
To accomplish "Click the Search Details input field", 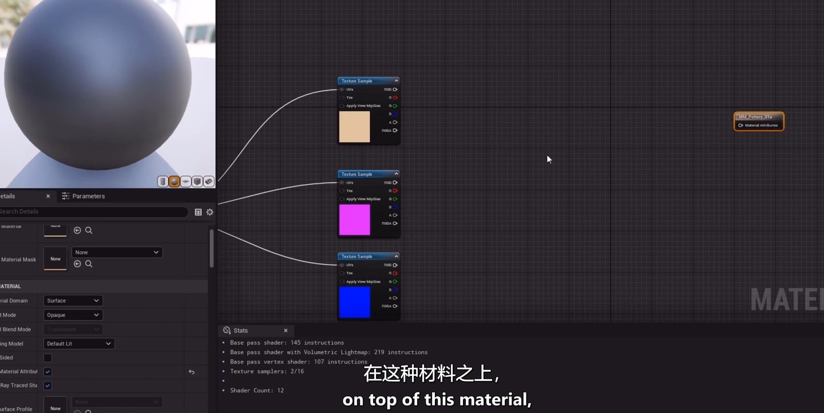I will point(92,212).
